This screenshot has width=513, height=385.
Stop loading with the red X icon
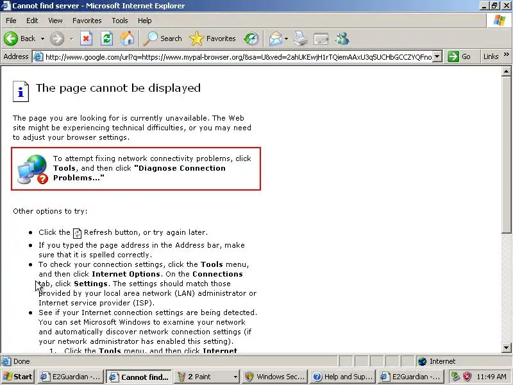(x=86, y=38)
